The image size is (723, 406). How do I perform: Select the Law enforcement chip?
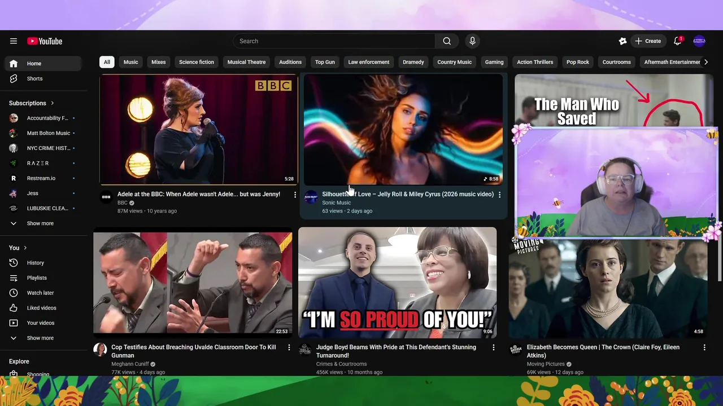tap(369, 62)
